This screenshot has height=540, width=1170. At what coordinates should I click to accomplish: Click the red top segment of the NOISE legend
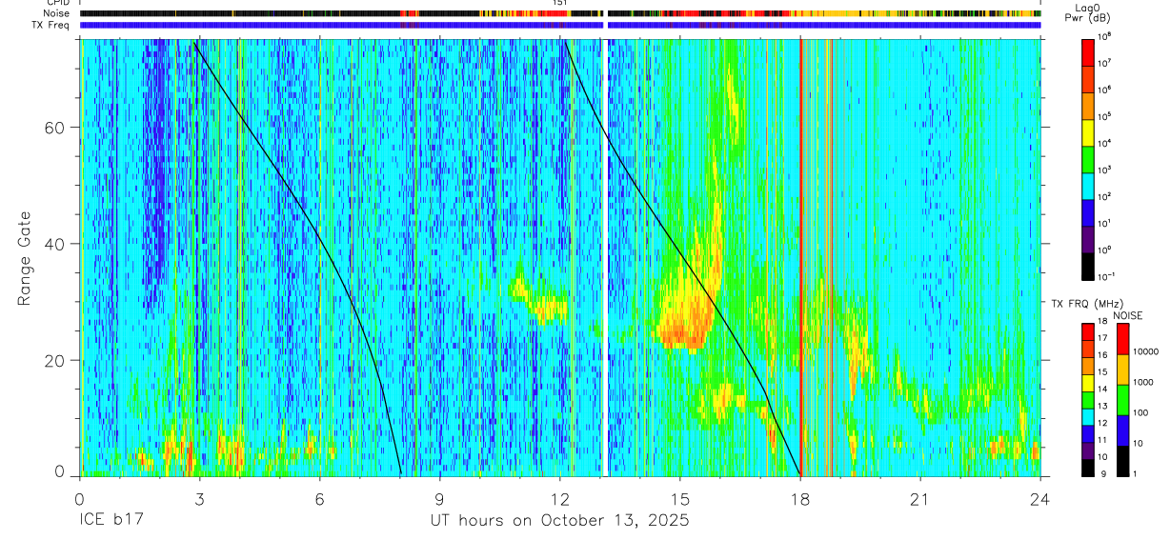coord(1122,339)
